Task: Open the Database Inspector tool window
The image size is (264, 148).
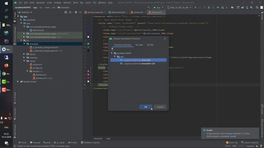Action: 90,143
